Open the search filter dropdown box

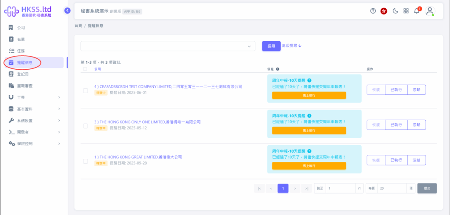tap(168, 46)
